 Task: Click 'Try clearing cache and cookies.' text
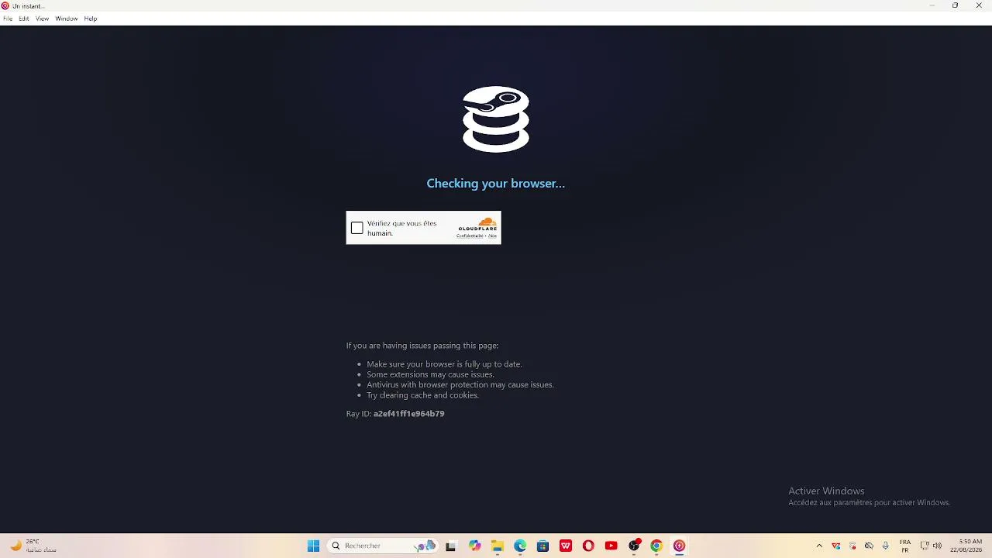422,395
